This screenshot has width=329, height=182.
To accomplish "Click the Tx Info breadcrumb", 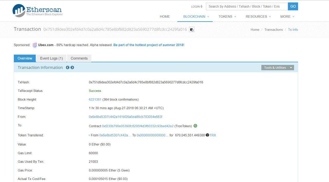I will click(293, 30).
